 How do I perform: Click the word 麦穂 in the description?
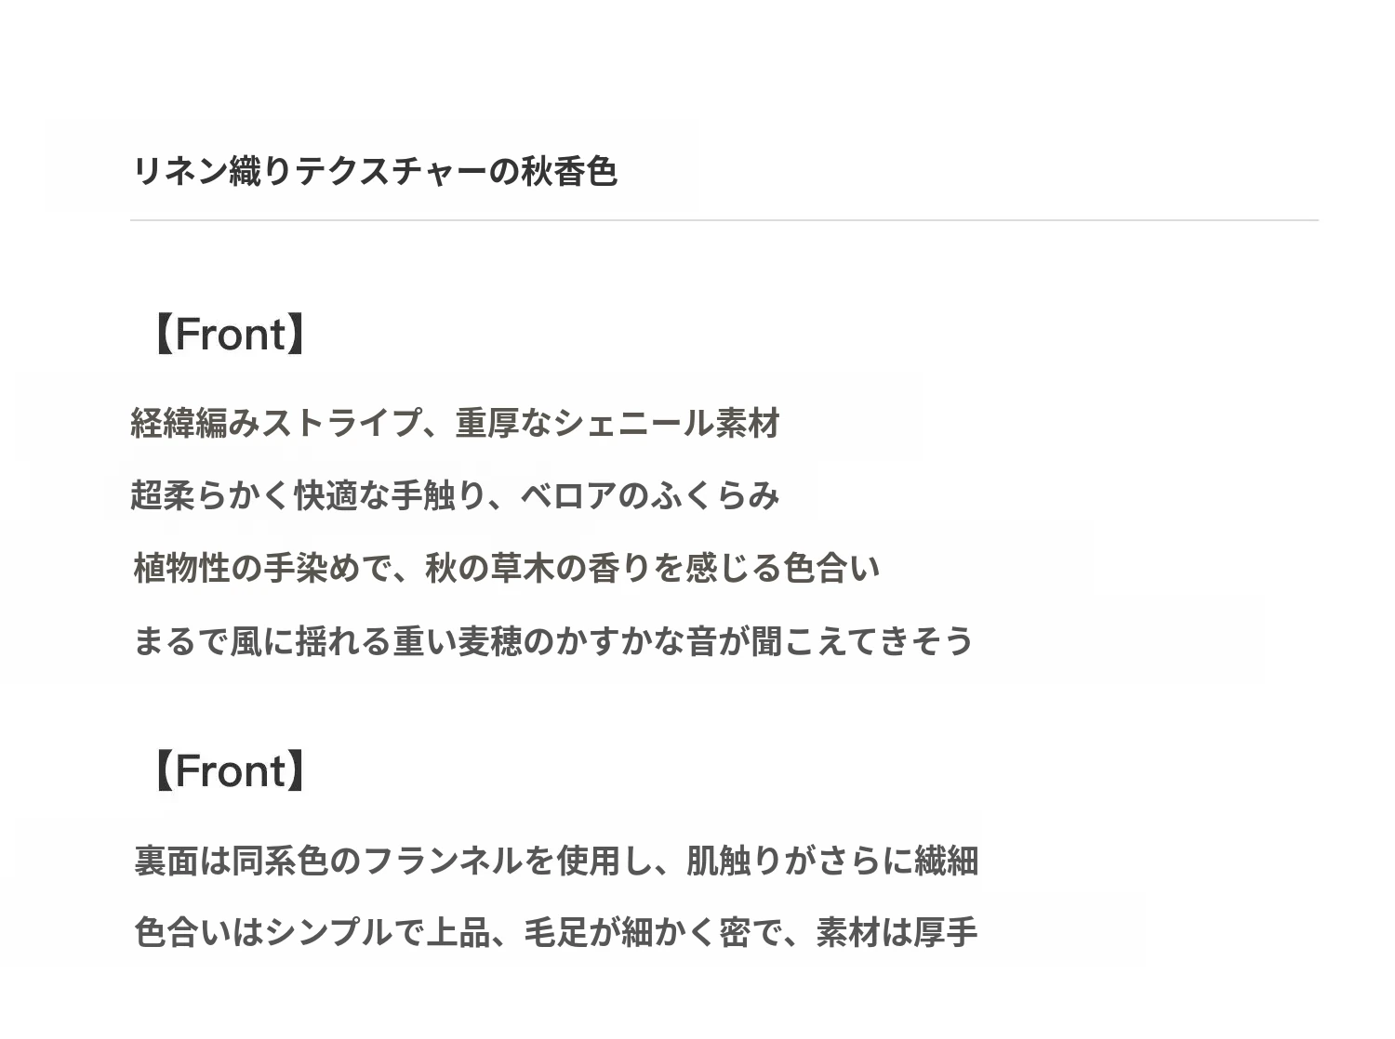click(489, 641)
